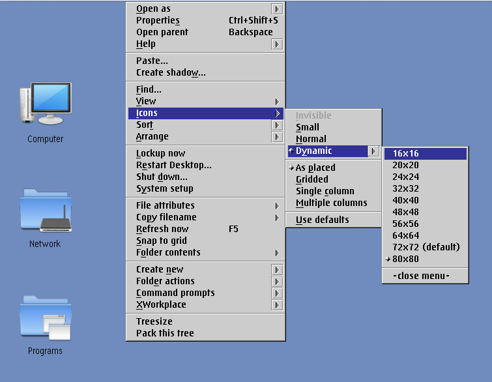Choose Snap to grid
Viewport: 492px width, 382px height.
point(206,241)
